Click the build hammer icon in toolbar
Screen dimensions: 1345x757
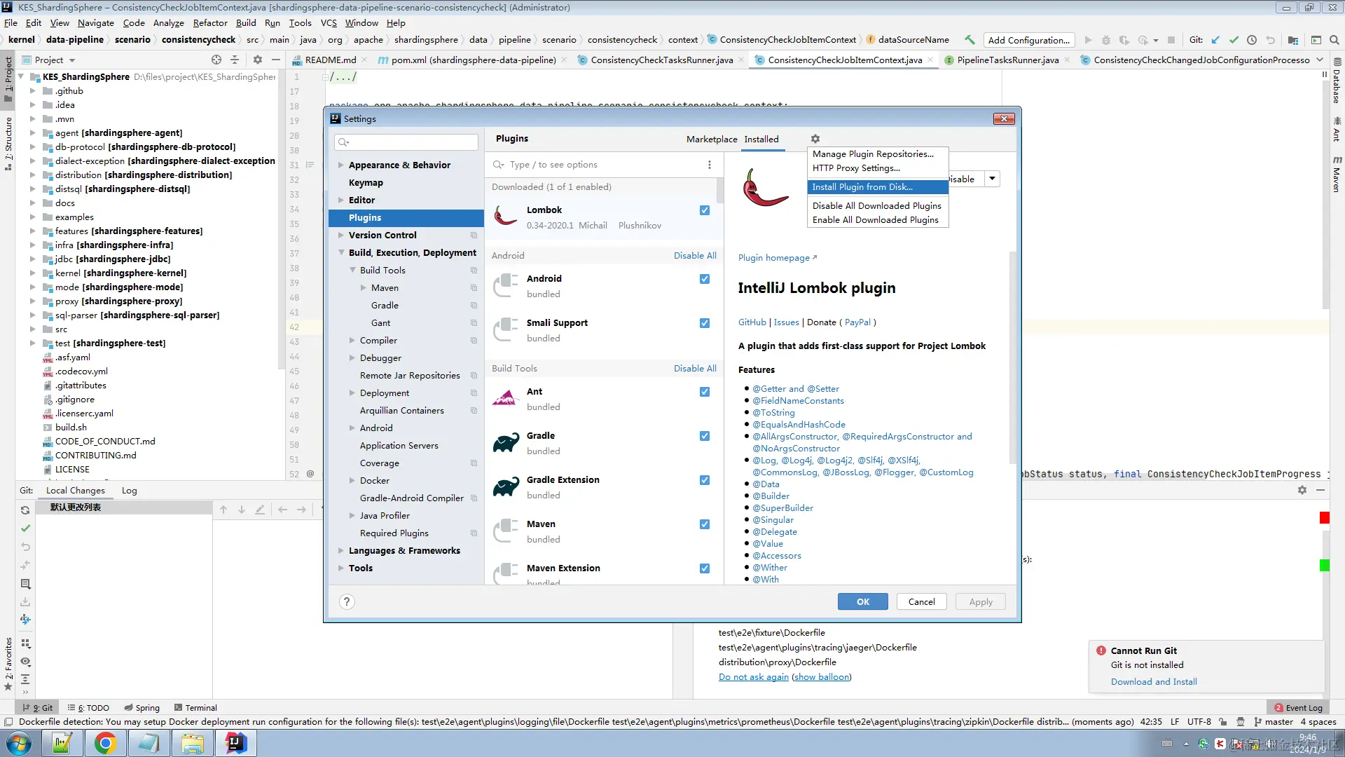point(970,40)
